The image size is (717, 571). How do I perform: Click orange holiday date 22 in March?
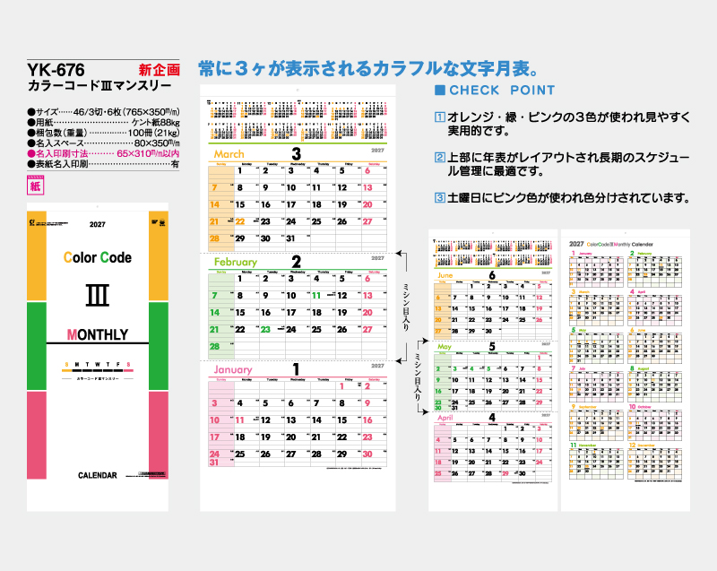(240, 221)
